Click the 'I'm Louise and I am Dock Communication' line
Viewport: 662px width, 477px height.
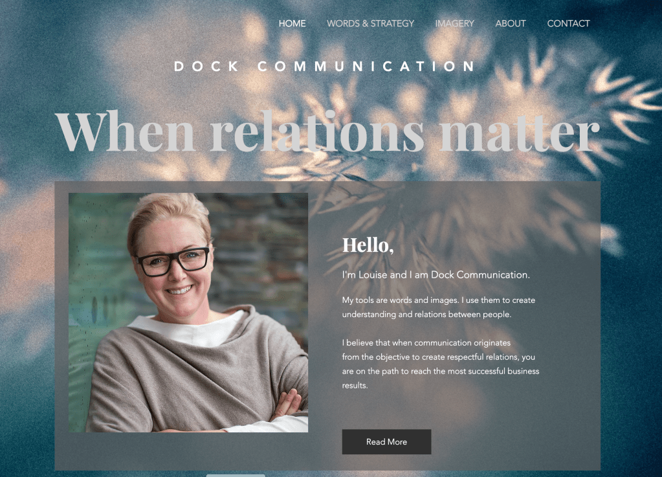[x=436, y=275]
